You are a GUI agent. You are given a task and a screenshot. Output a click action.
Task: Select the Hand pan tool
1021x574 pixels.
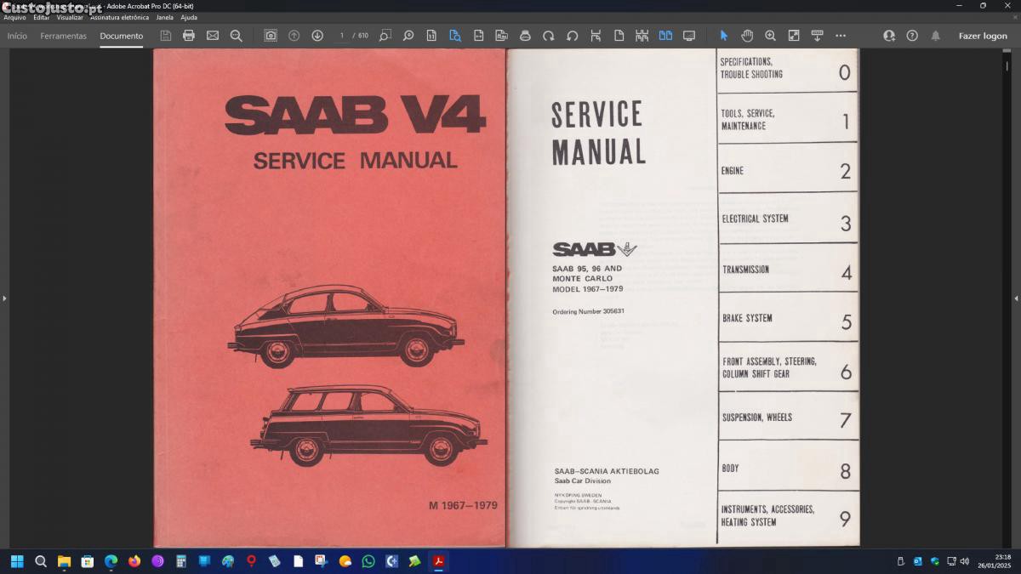747,36
